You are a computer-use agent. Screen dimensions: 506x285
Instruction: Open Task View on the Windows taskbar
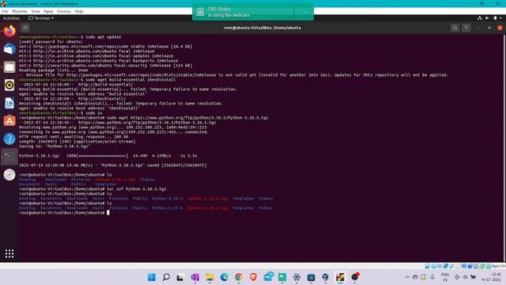point(180,277)
